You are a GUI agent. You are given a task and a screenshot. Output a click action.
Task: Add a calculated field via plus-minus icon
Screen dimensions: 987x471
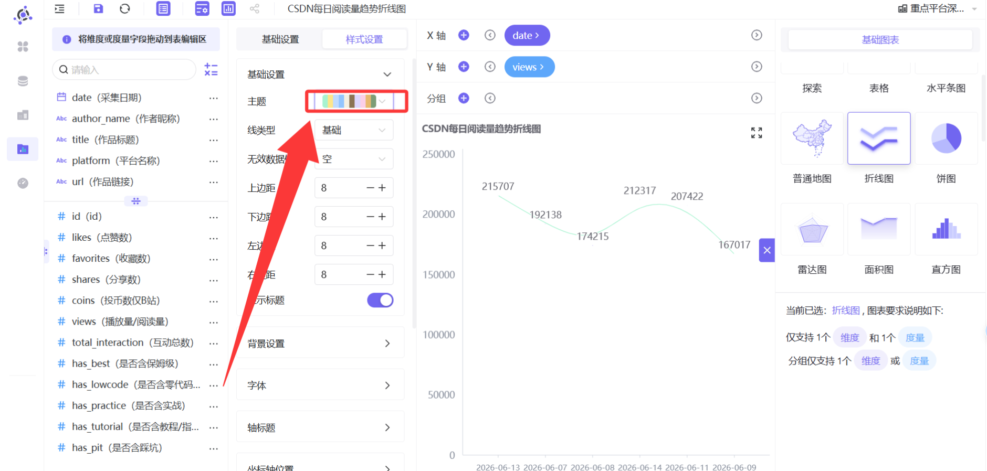(211, 70)
